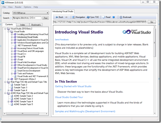161x123 pixels.
Task: Open the View menu
Action: tap(10, 7)
